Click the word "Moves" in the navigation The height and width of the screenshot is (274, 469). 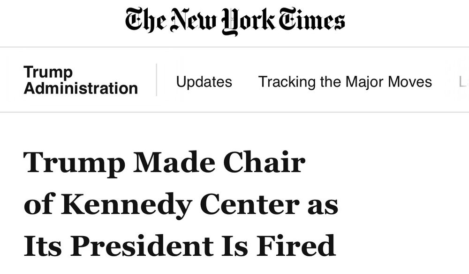click(410, 82)
